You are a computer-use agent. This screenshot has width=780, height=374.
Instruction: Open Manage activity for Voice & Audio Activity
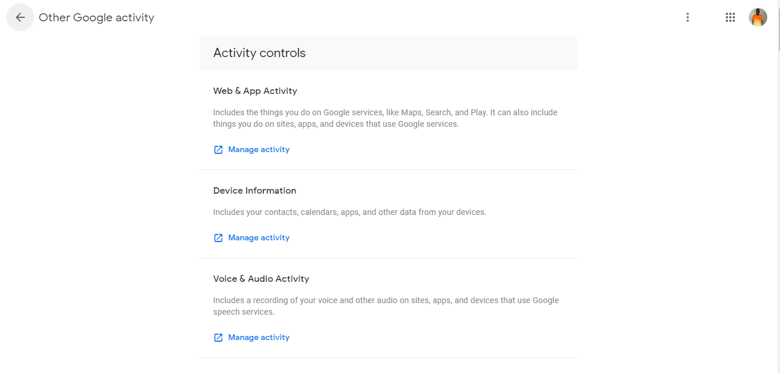(x=258, y=337)
